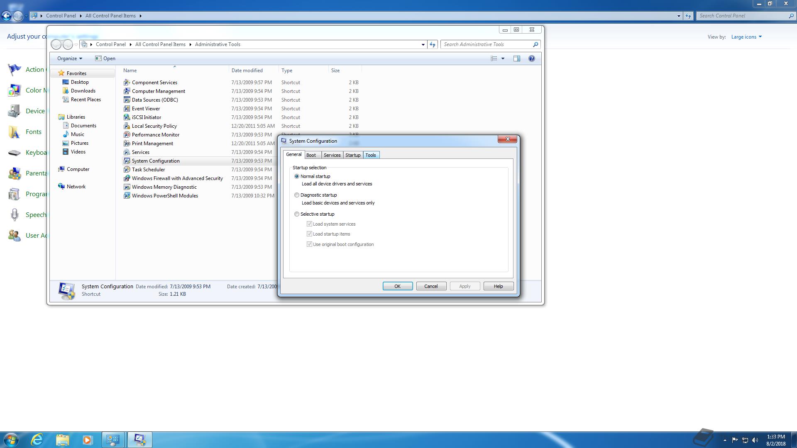Expand Control Panel address bar history dropdown
This screenshot has width=797, height=448.
click(679, 16)
